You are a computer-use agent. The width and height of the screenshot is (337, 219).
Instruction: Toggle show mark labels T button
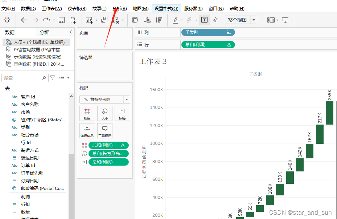204,20
